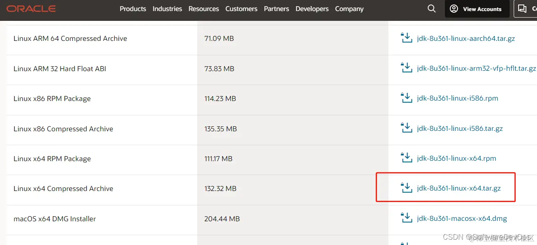
Task: Click download icon for jdk-8u361-macosx-x64.dmg
Action: point(406,218)
